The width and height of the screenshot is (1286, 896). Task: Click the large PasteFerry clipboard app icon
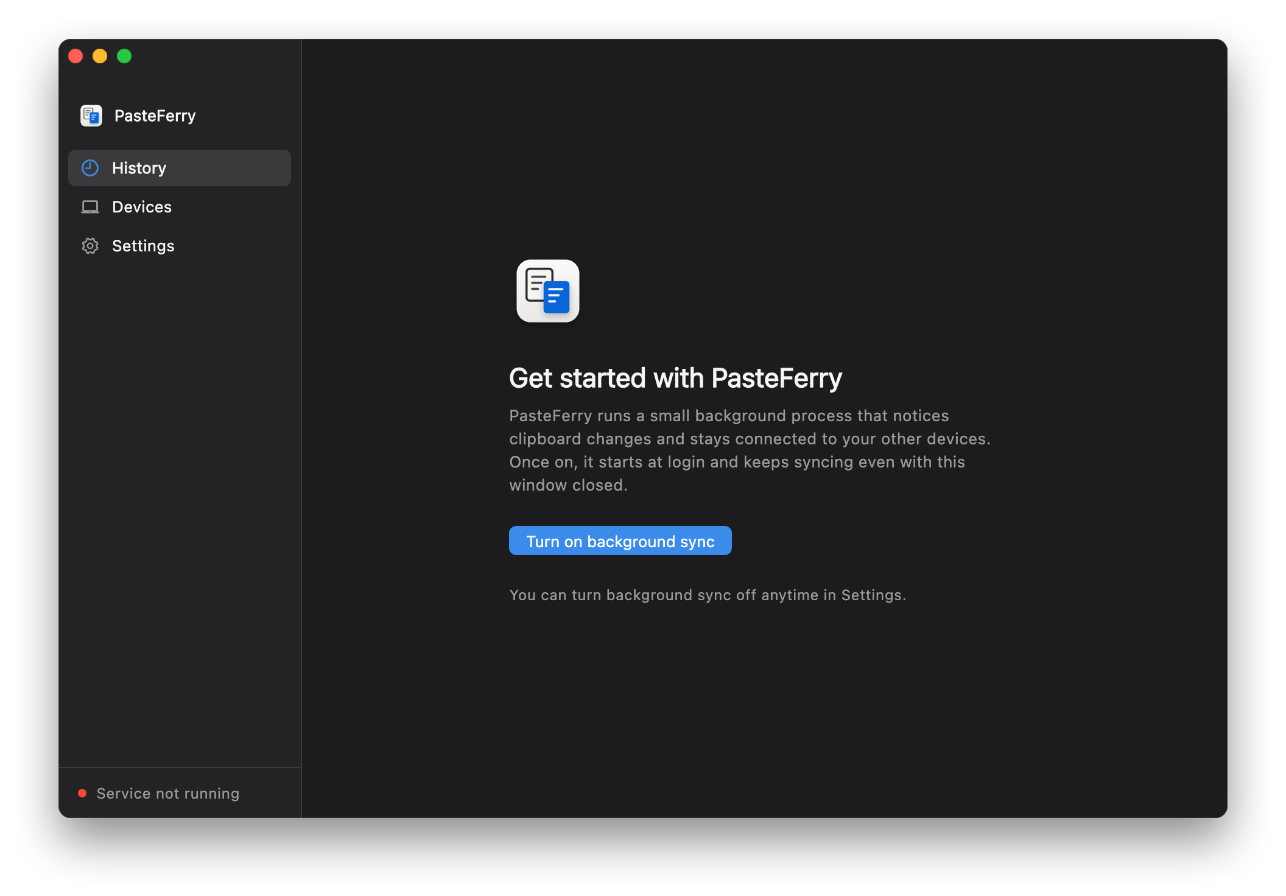[548, 291]
